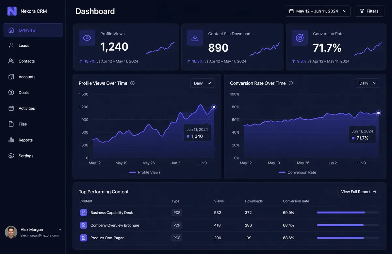Click the Company Overview Brochure file icon
The width and height of the screenshot is (392, 254).
pyautogui.click(x=84, y=225)
